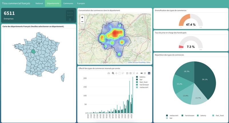Click the camera download plot icon
The height and width of the screenshot is (123, 229).
point(109,73)
